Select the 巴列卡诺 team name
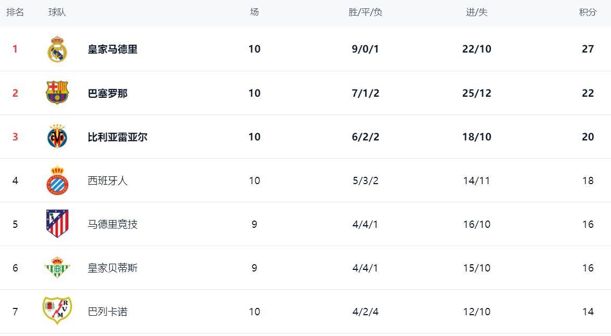Image resolution: width=611 pixels, height=336 pixels. click(x=108, y=312)
